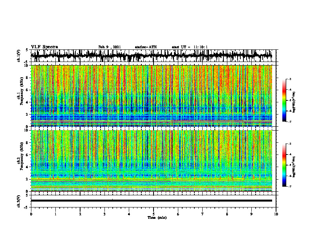Click the "-7" label on ch.2 color scale
311x240 pixels.
coord(290,187)
